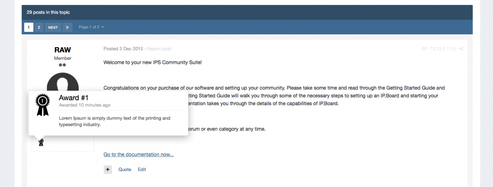493x187 pixels.
Task: Click the member rank pips under Member
Action: pos(62,65)
